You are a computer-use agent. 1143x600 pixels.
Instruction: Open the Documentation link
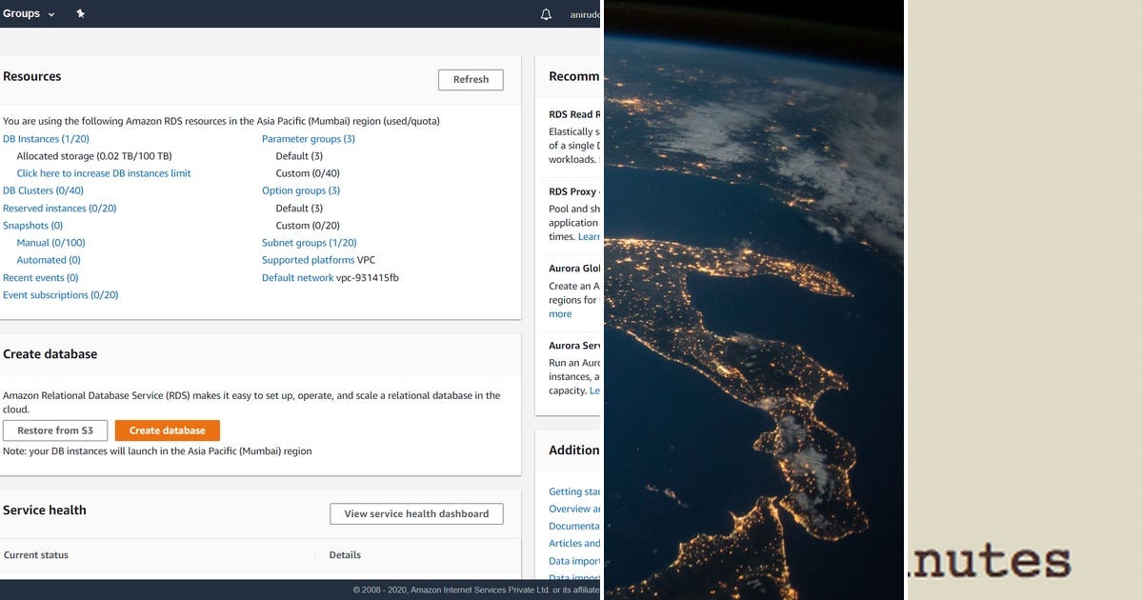[572, 526]
